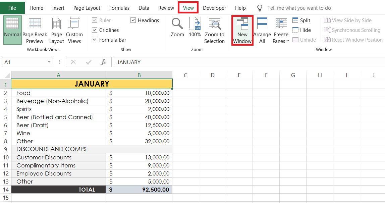Select row 9 header
385x203 pixels.
[5, 149]
